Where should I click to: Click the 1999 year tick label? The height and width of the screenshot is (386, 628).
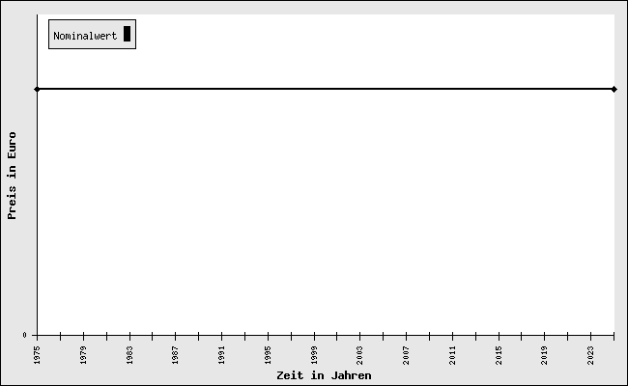[314, 354]
